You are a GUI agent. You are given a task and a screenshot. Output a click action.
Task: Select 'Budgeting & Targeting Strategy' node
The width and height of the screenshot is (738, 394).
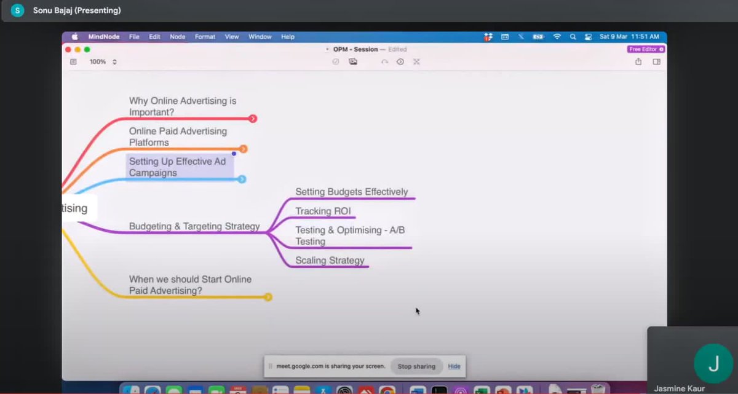(x=194, y=226)
